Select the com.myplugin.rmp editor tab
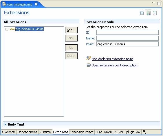 [20, 4]
